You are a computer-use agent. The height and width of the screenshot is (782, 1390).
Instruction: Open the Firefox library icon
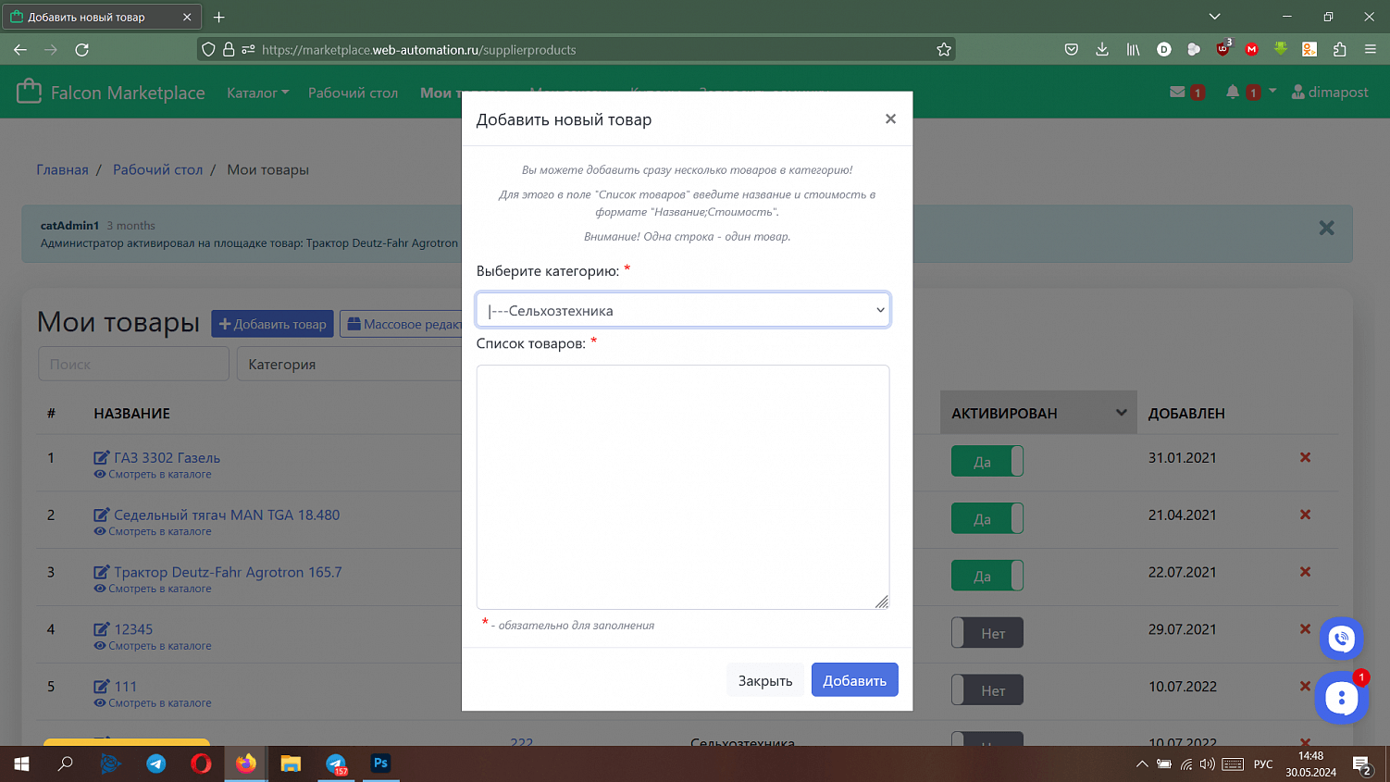pyautogui.click(x=1133, y=50)
